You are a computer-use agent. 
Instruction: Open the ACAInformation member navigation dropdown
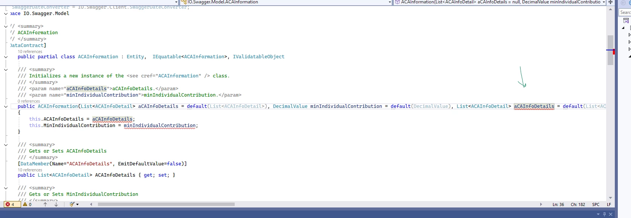coord(603,2)
